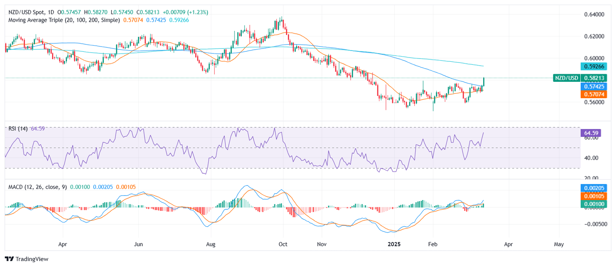Click the 0.64000 price axis label
This screenshot has width=616, height=267.
pos(592,14)
